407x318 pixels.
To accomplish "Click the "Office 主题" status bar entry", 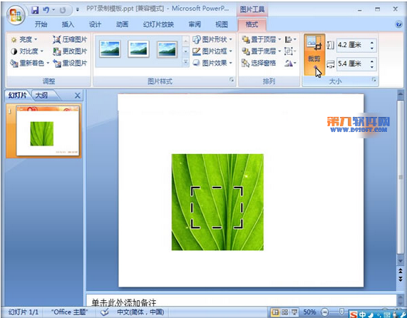I will pyautogui.click(x=70, y=312).
